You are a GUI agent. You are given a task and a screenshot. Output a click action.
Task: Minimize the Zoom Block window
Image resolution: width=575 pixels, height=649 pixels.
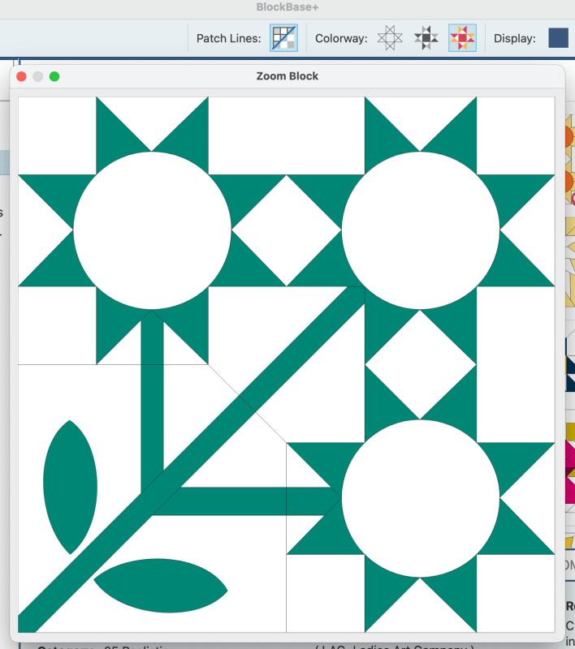coord(38,76)
